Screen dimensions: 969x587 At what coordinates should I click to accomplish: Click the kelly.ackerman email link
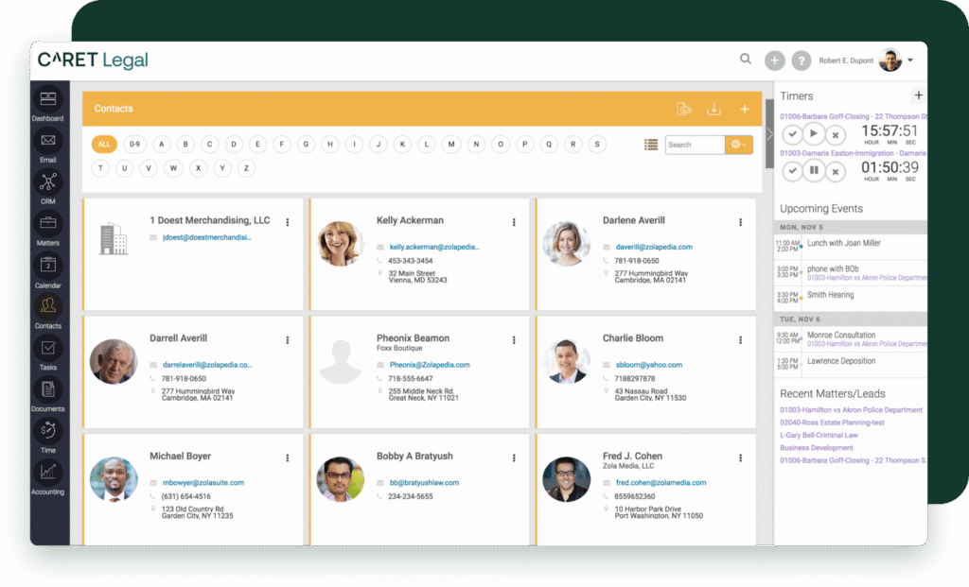point(433,247)
